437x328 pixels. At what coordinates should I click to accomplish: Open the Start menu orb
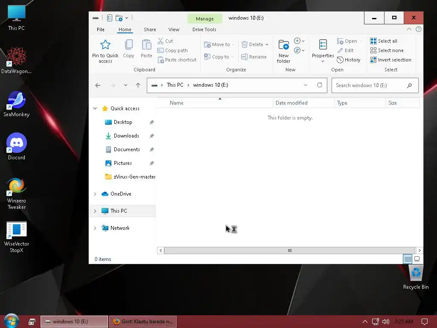point(11,321)
